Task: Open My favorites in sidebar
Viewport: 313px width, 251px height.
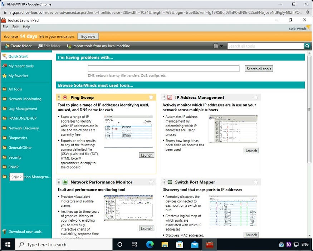Action: tap(18, 76)
